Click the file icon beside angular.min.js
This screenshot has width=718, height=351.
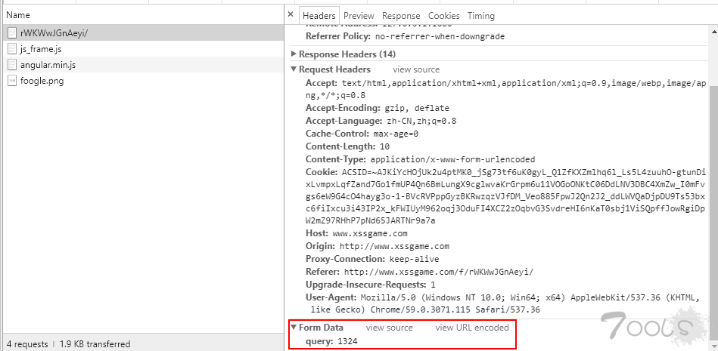click(x=12, y=65)
